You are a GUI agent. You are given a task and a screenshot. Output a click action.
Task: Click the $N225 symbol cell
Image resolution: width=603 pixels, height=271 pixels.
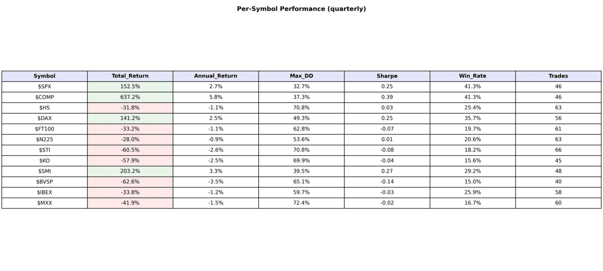click(x=44, y=139)
